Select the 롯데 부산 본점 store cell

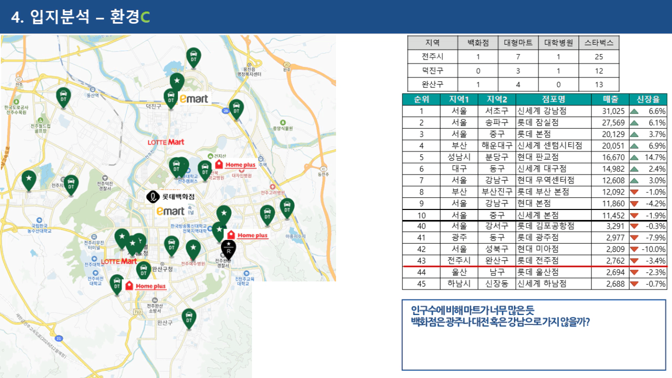(553, 192)
